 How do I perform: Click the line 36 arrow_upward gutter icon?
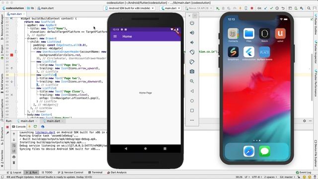12,68
